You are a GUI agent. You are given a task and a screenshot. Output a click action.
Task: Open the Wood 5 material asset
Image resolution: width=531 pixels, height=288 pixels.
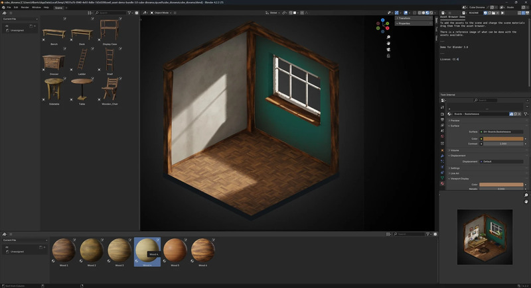pyautogui.click(x=174, y=250)
